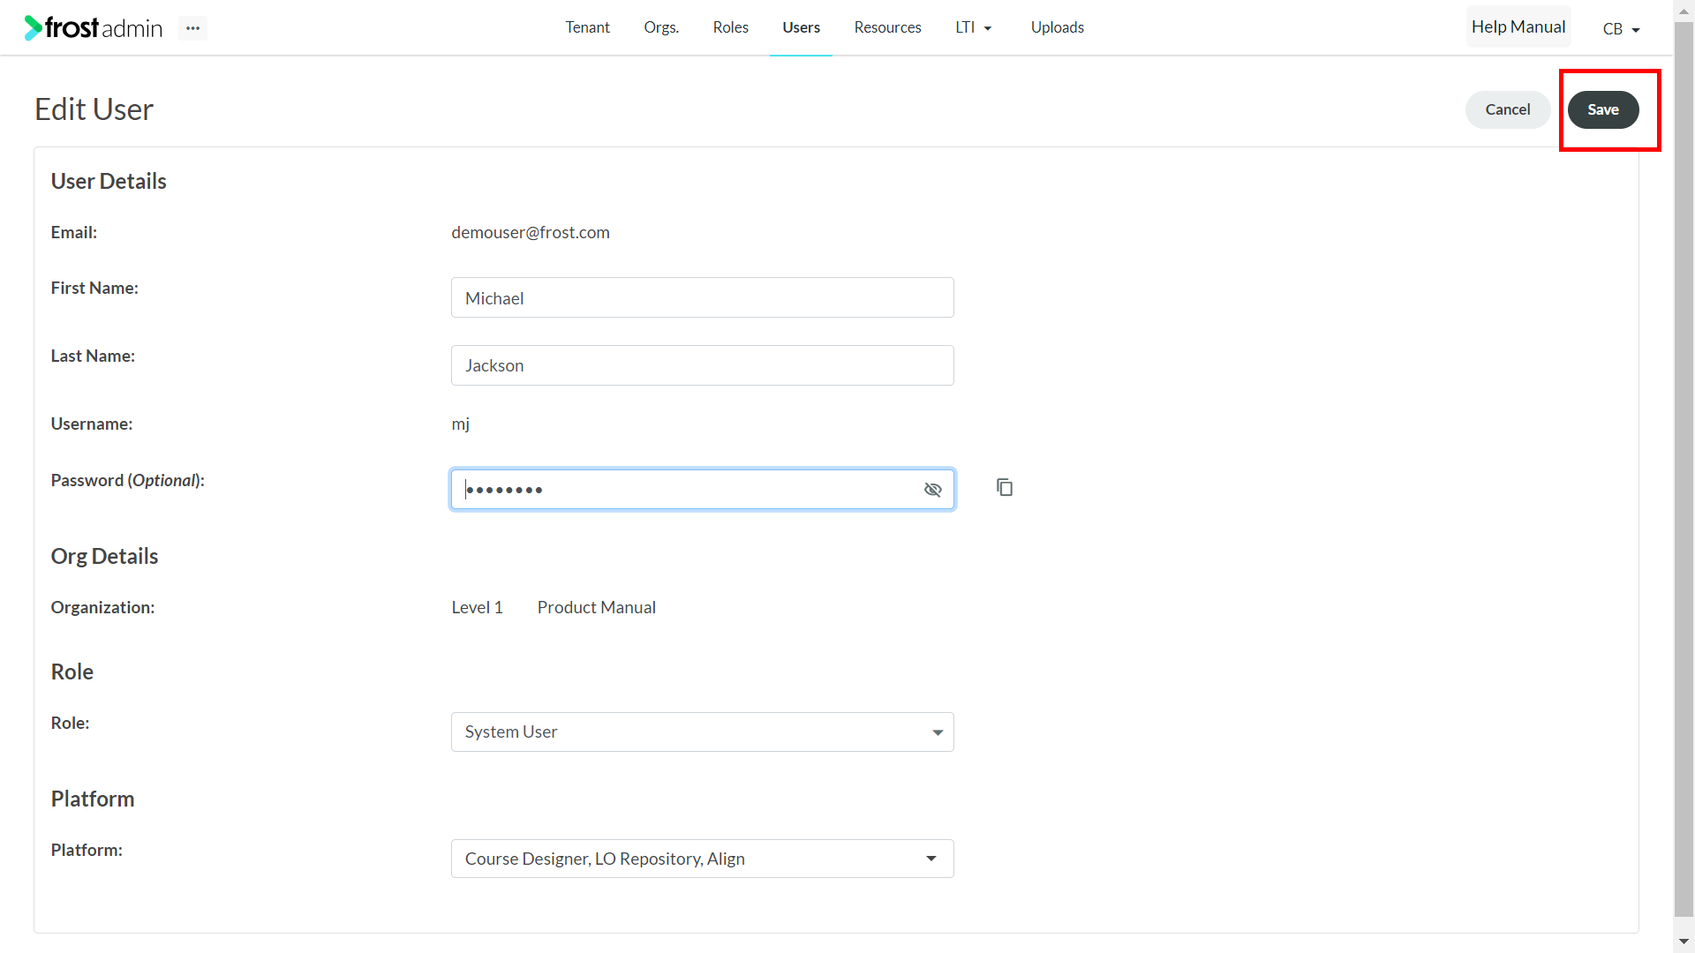
Task: Focus the Last Name field
Action: click(703, 365)
